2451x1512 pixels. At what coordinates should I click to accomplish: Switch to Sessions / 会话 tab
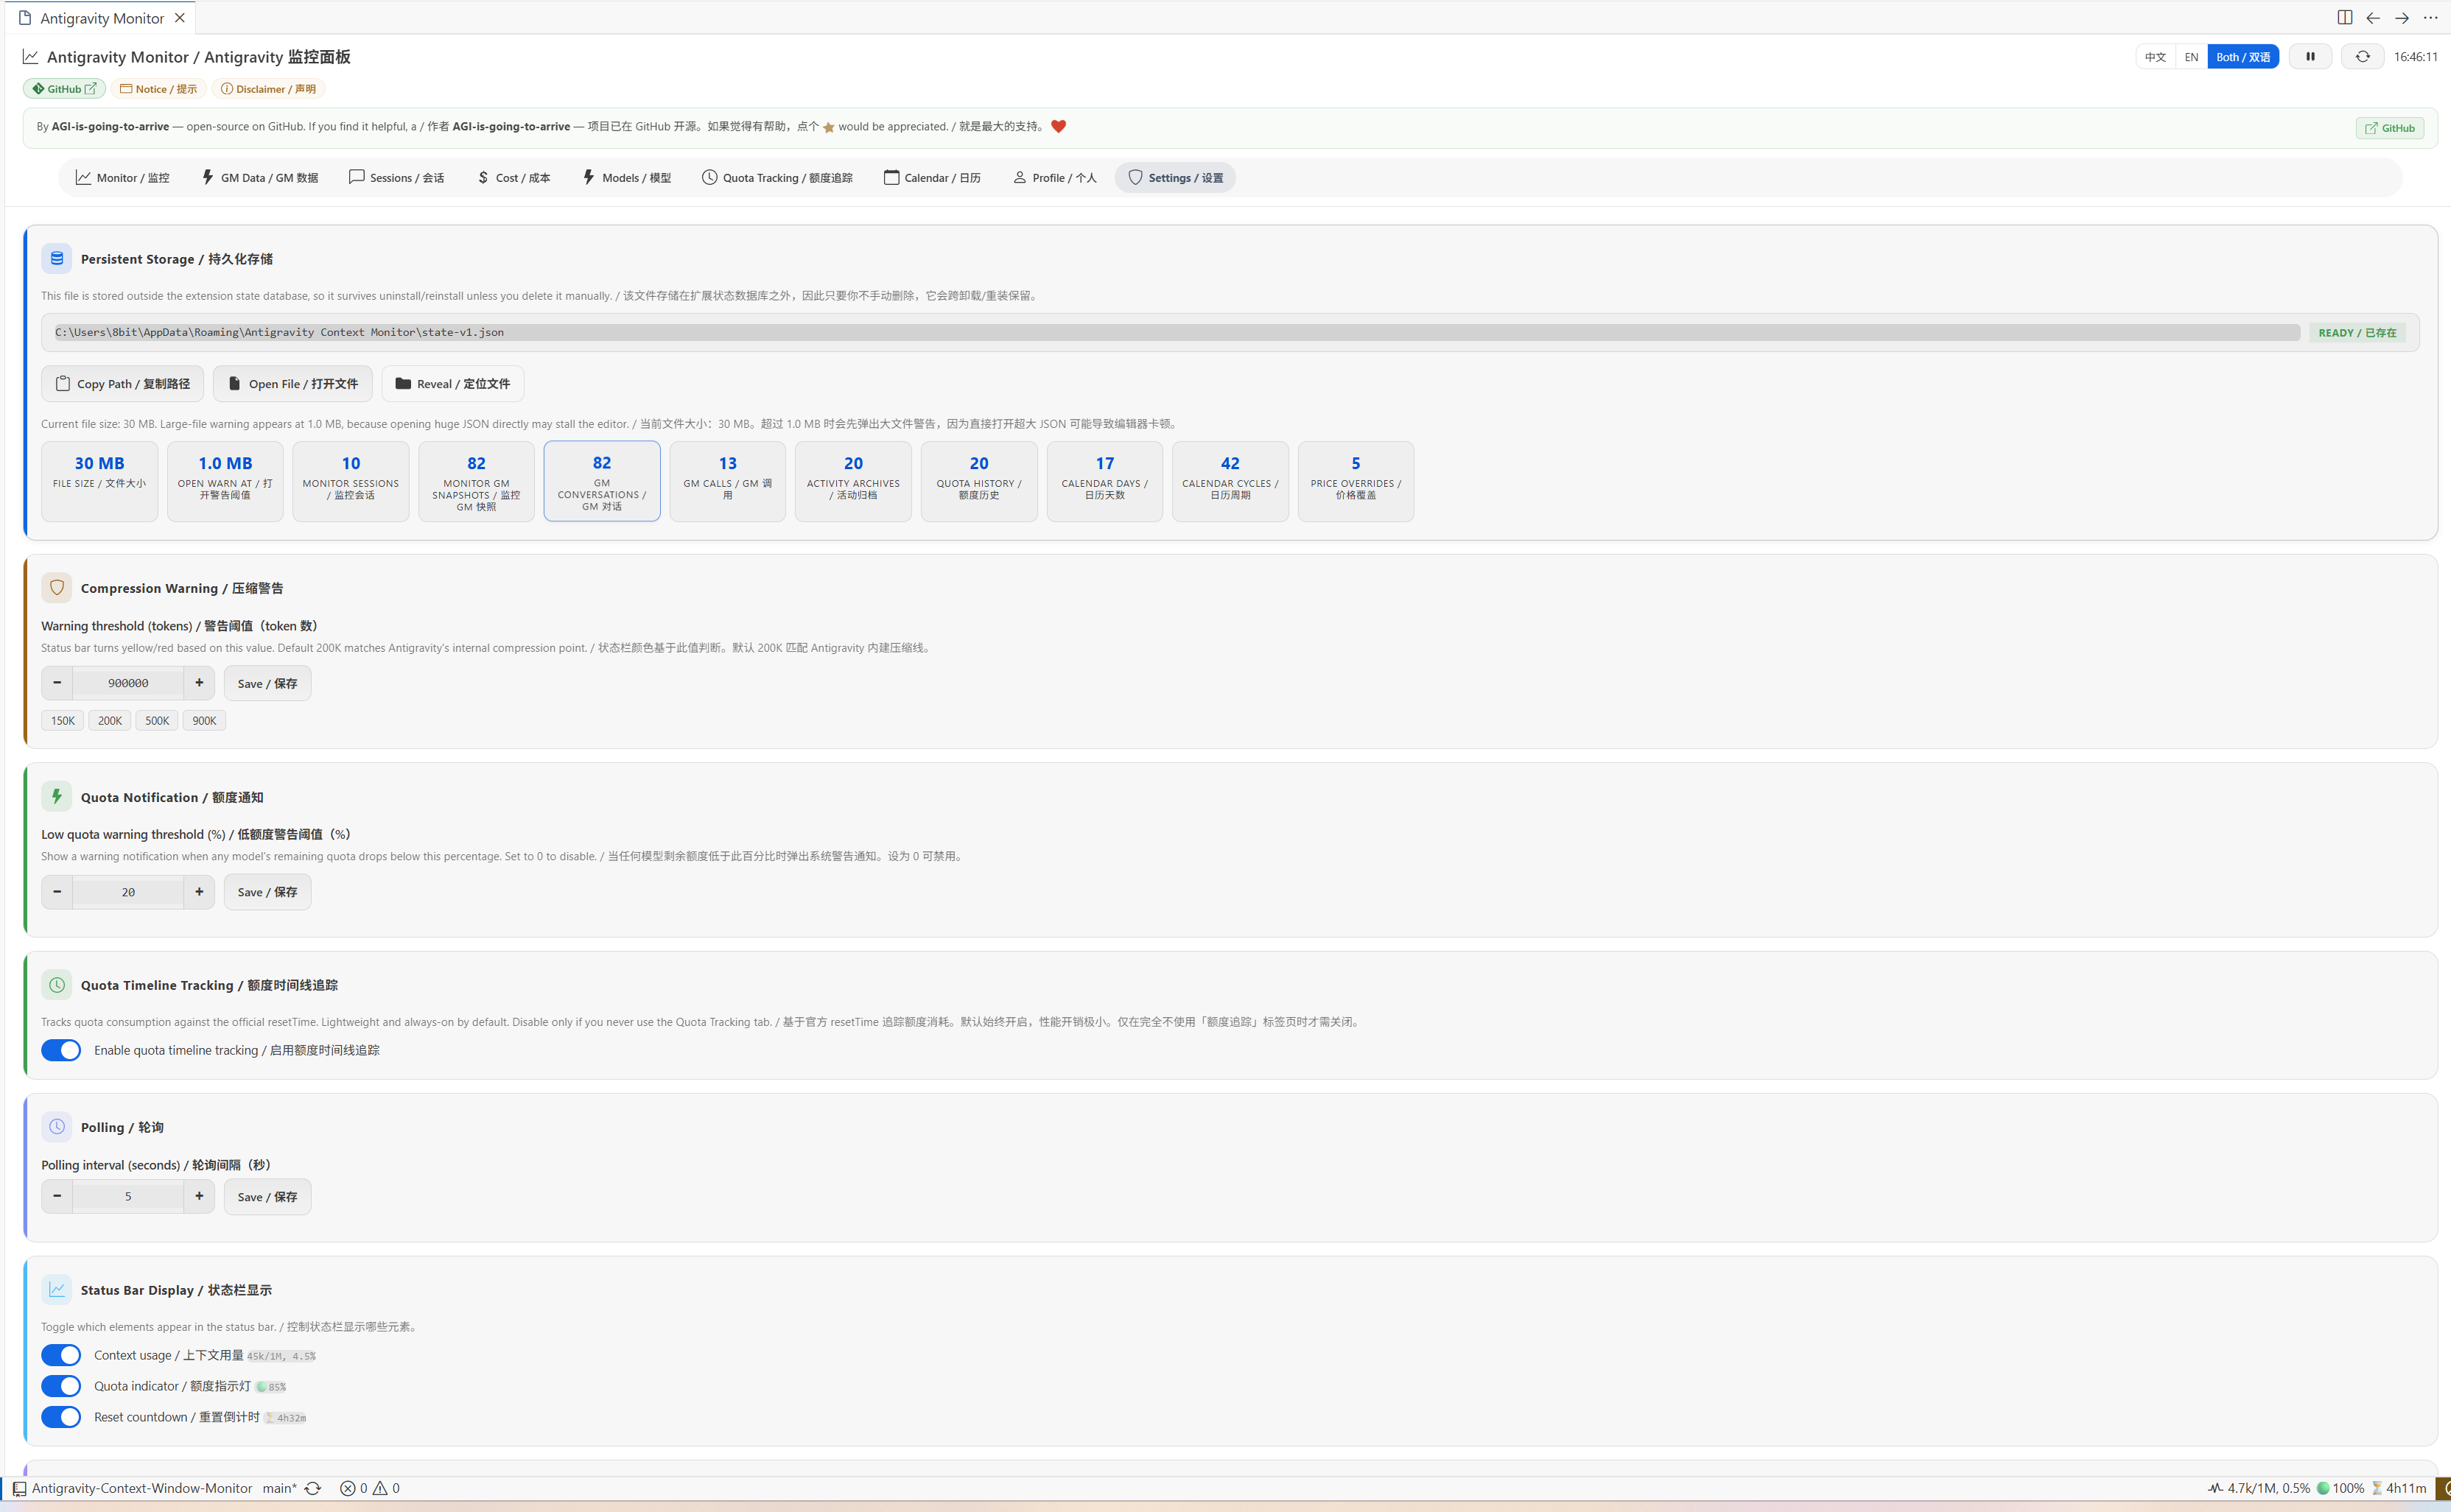coord(397,178)
